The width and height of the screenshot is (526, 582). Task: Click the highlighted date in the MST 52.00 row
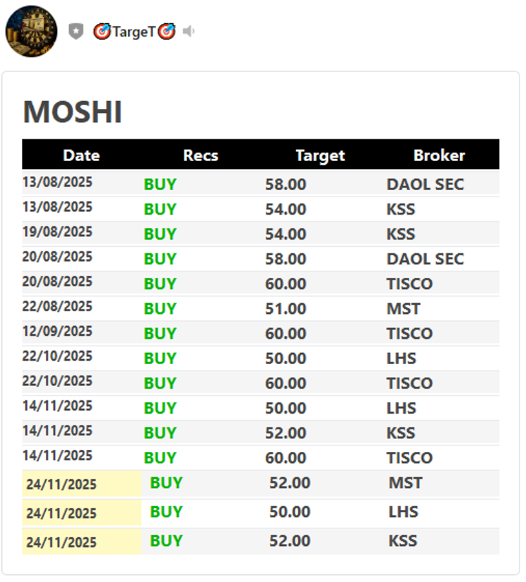pos(61,484)
